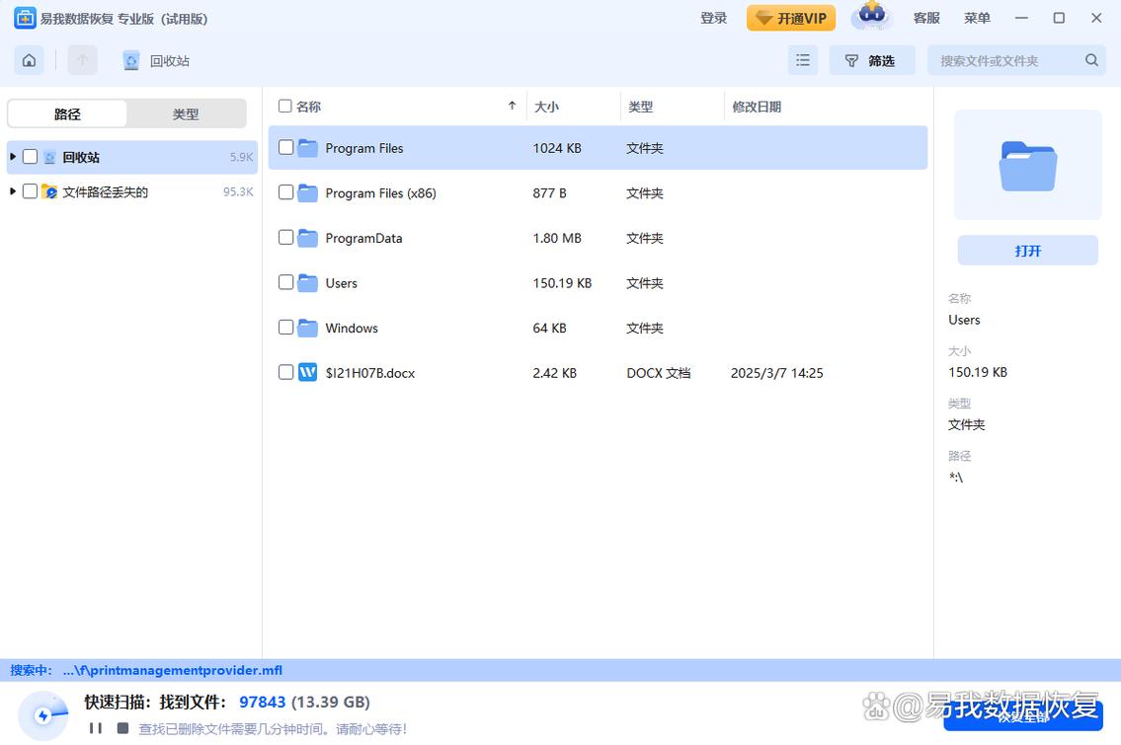This screenshot has width=1121, height=745.
Task: Check the ProgramData checkbox
Action: pos(285,237)
